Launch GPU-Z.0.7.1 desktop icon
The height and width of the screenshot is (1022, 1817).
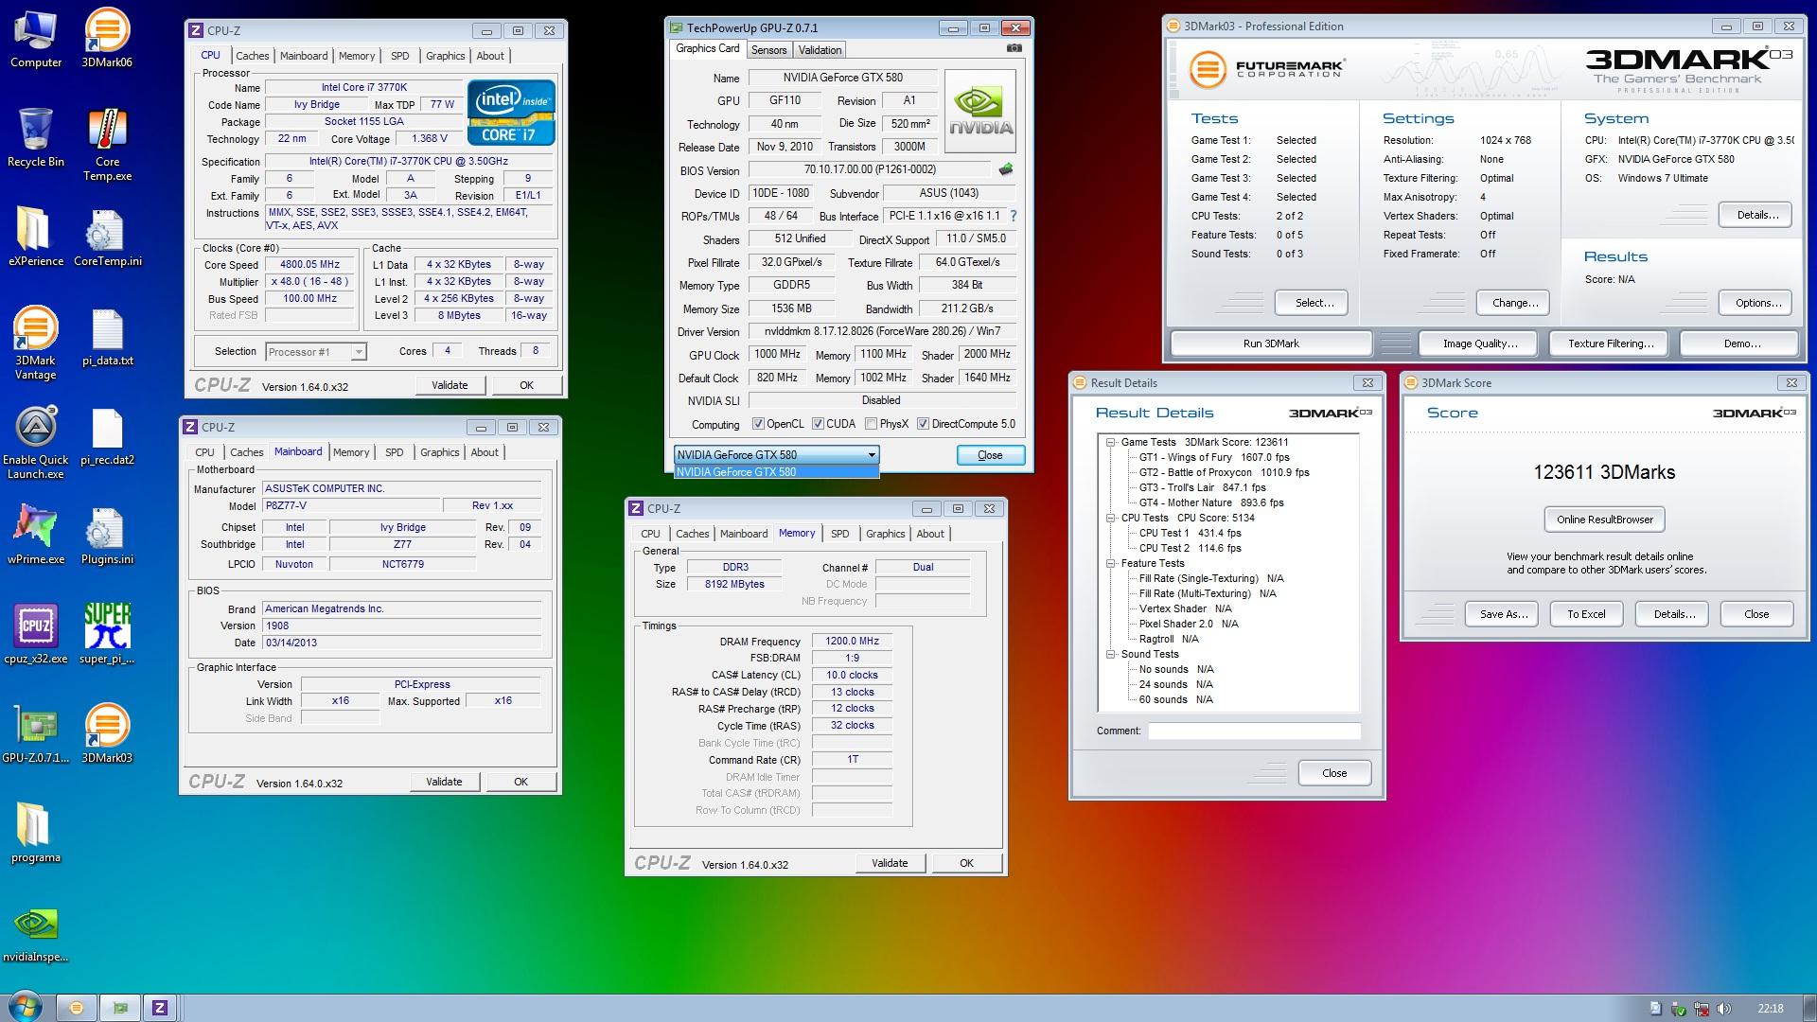tap(35, 734)
